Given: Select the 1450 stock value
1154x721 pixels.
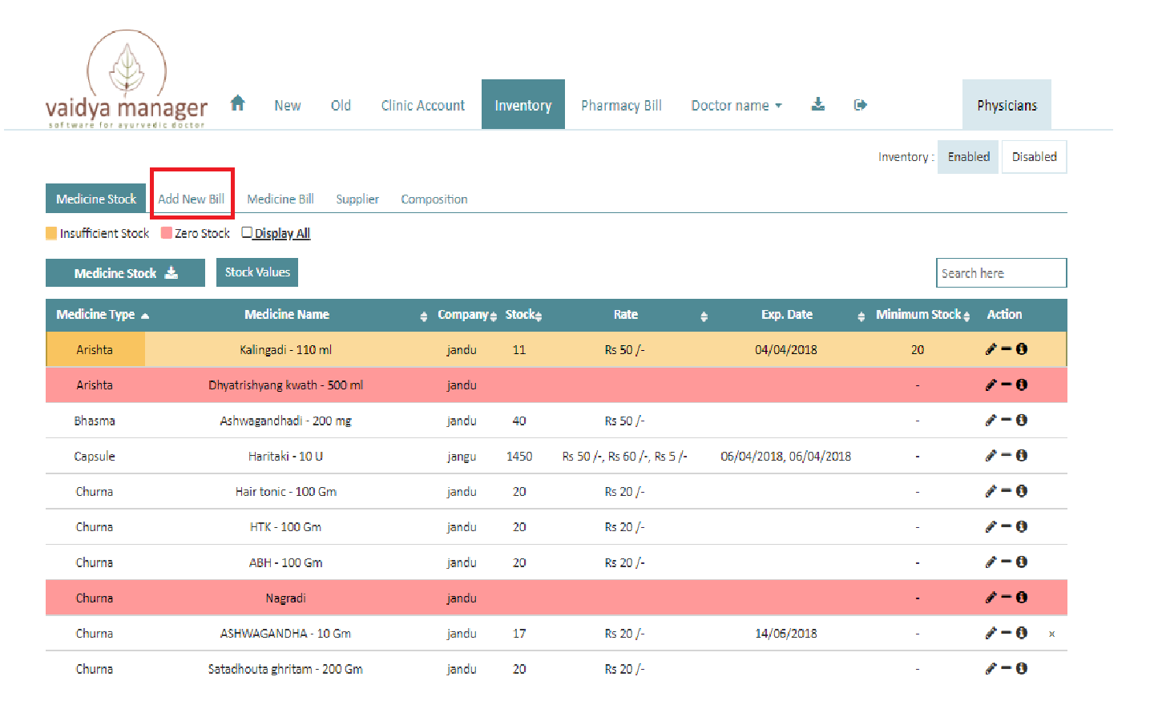Looking at the screenshot, I should pyautogui.click(x=519, y=457).
